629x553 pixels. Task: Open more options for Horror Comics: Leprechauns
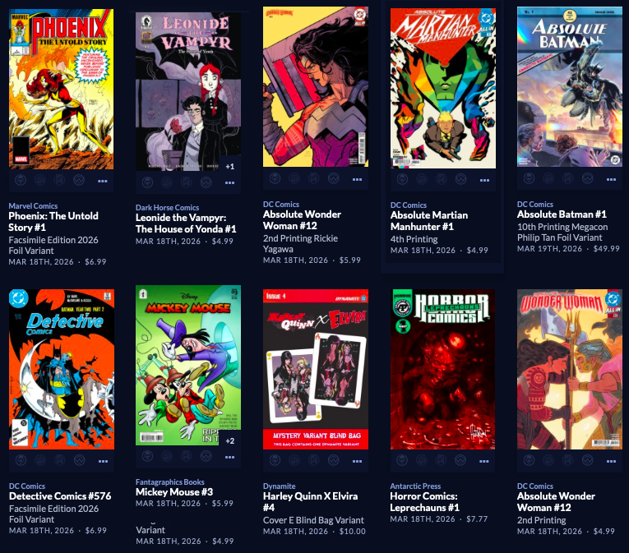(484, 461)
